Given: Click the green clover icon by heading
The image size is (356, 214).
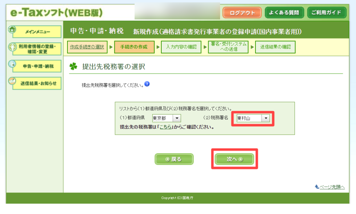Looking at the screenshot, I should [x=73, y=67].
